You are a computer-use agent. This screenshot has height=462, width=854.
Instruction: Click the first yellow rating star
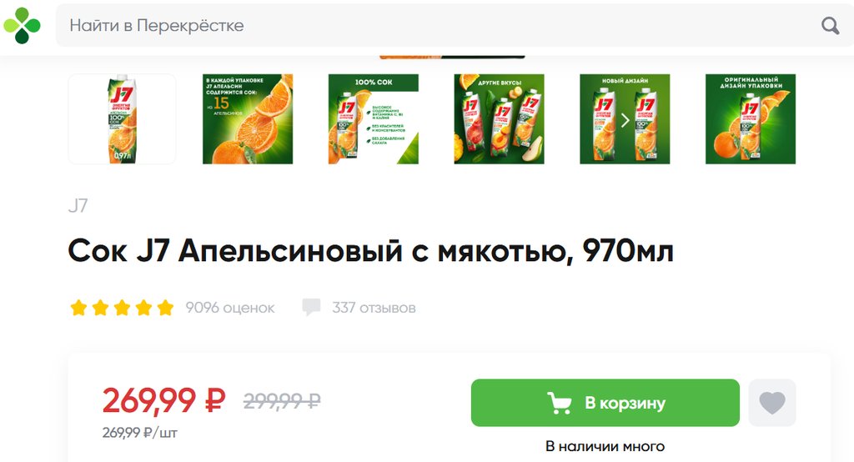click(x=79, y=308)
